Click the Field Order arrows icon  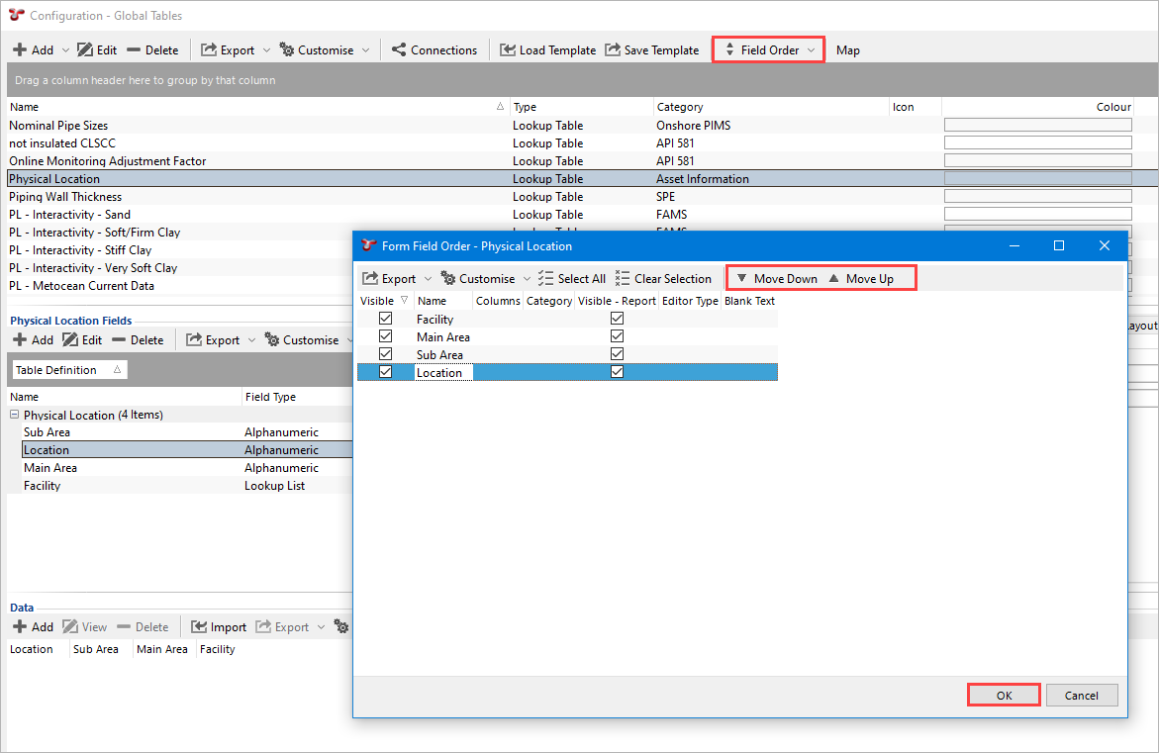point(729,49)
